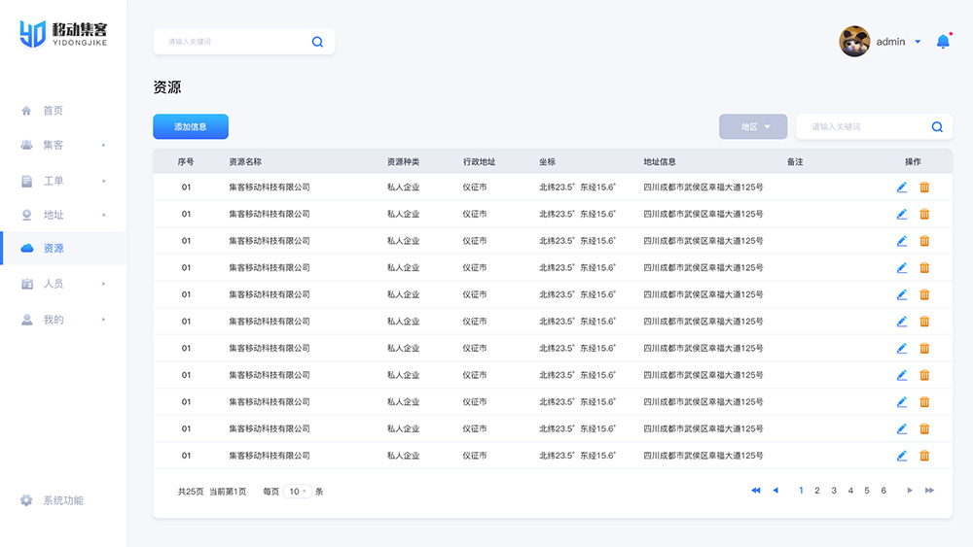Open the per-page count dropdown showing 10
This screenshot has height=547, width=973.
coord(298,492)
